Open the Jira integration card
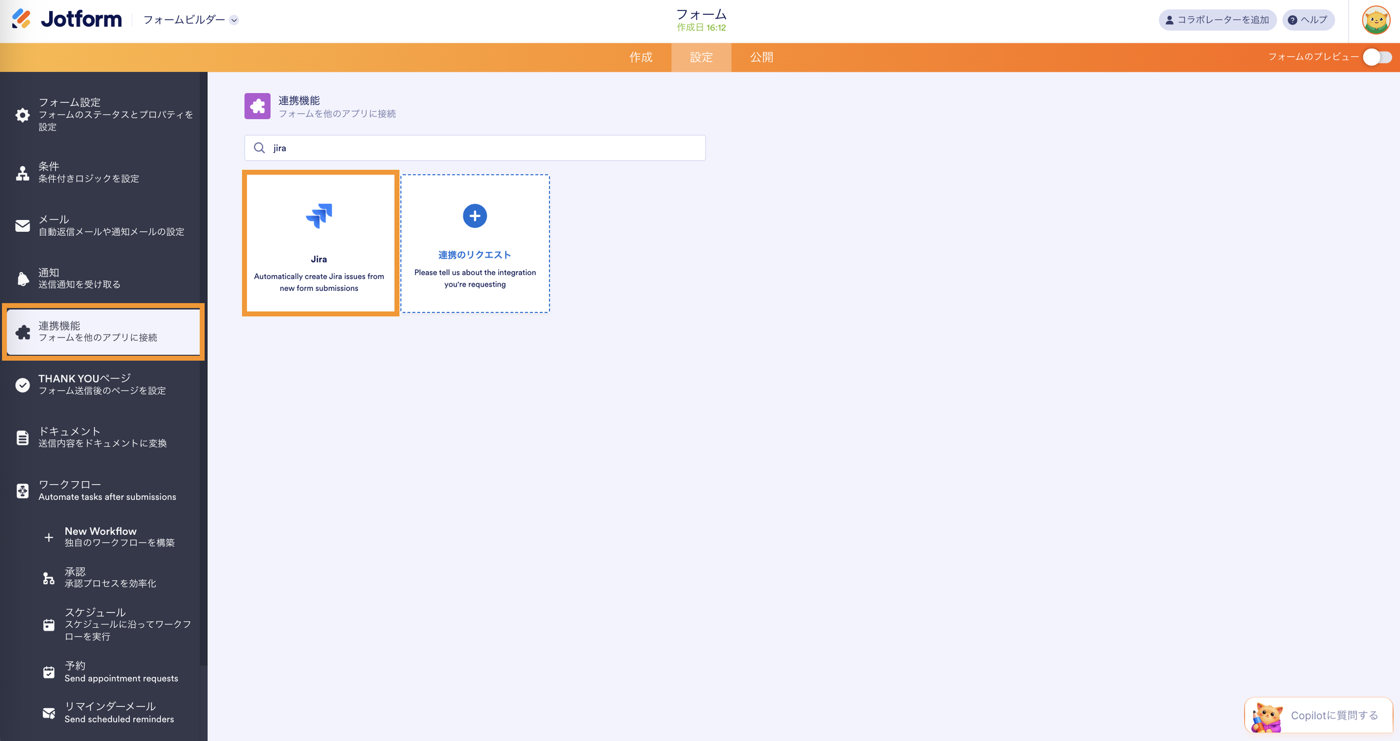The width and height of the screenshot is (1400, 741). pos(320,243)
